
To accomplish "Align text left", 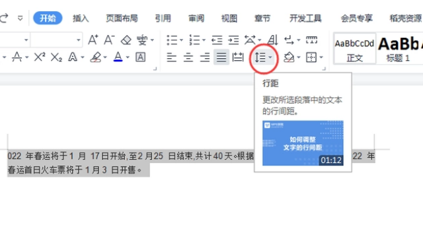I will click(172, 57).
